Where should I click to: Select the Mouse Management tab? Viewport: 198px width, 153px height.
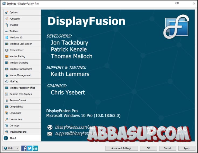(x=22, y=75)
